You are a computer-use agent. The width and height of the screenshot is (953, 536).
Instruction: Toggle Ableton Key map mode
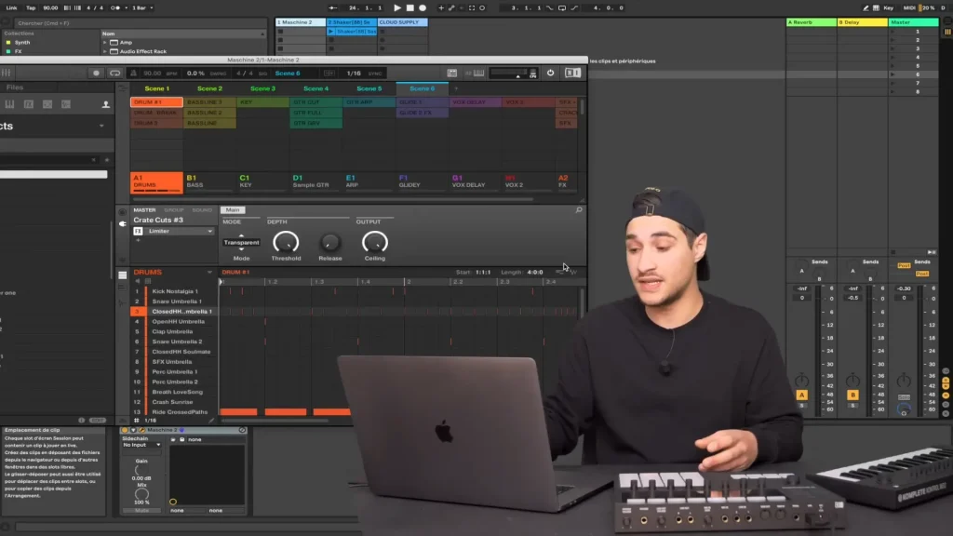[x=888, y=7]
